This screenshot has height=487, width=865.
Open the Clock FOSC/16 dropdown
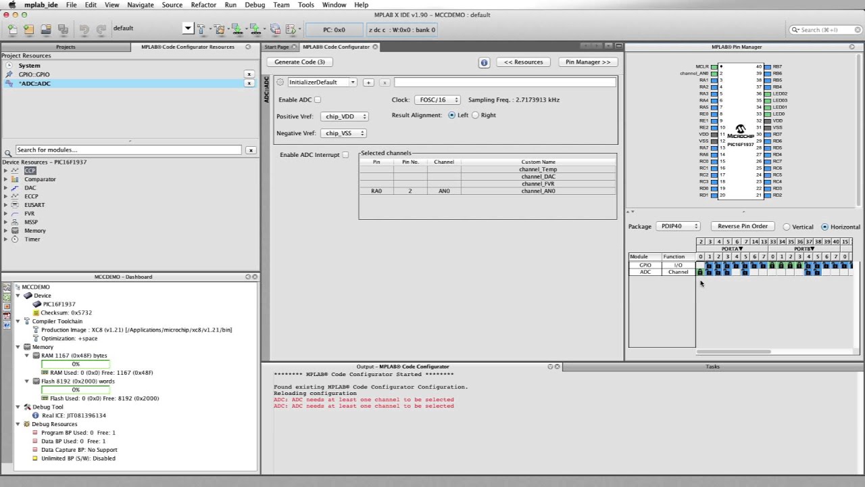point(437,100)
